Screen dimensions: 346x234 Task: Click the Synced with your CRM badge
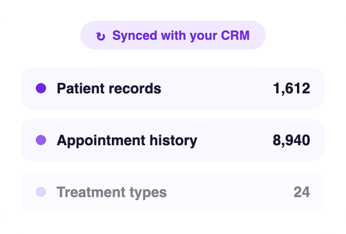click(x=173, y=35)
